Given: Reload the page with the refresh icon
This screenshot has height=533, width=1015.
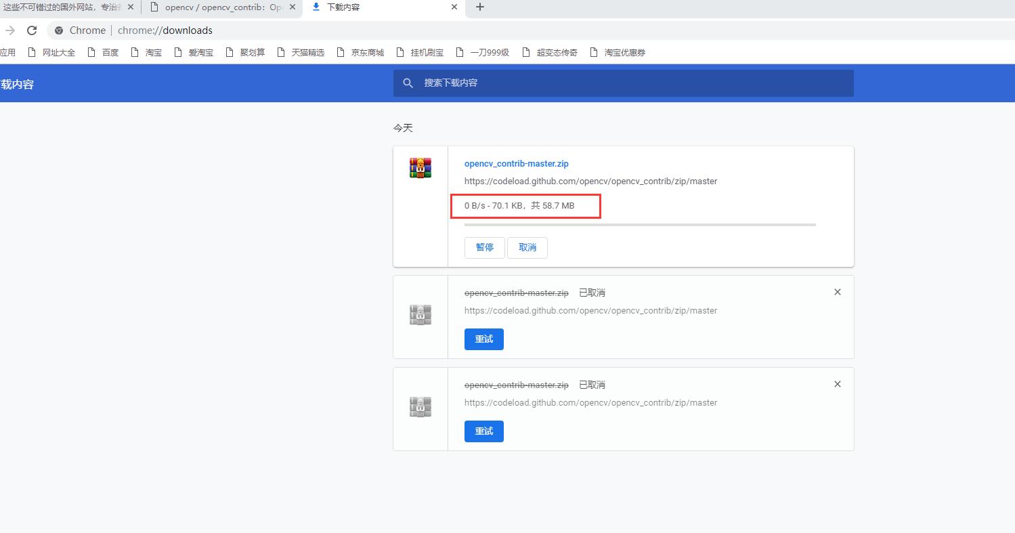Looking at the screenshot, I should coord(31,30).
